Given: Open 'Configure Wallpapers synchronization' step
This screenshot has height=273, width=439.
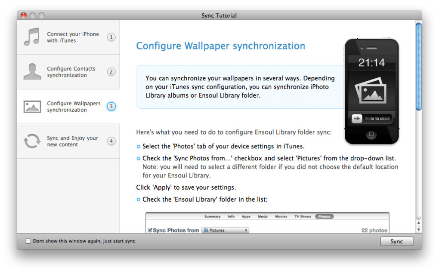Looking at the screenshot, I should [x=68, y=107].
